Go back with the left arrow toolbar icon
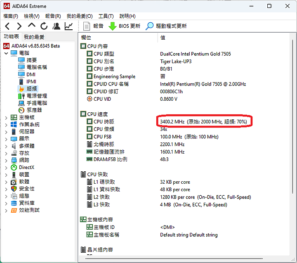 tap(7, 26)
